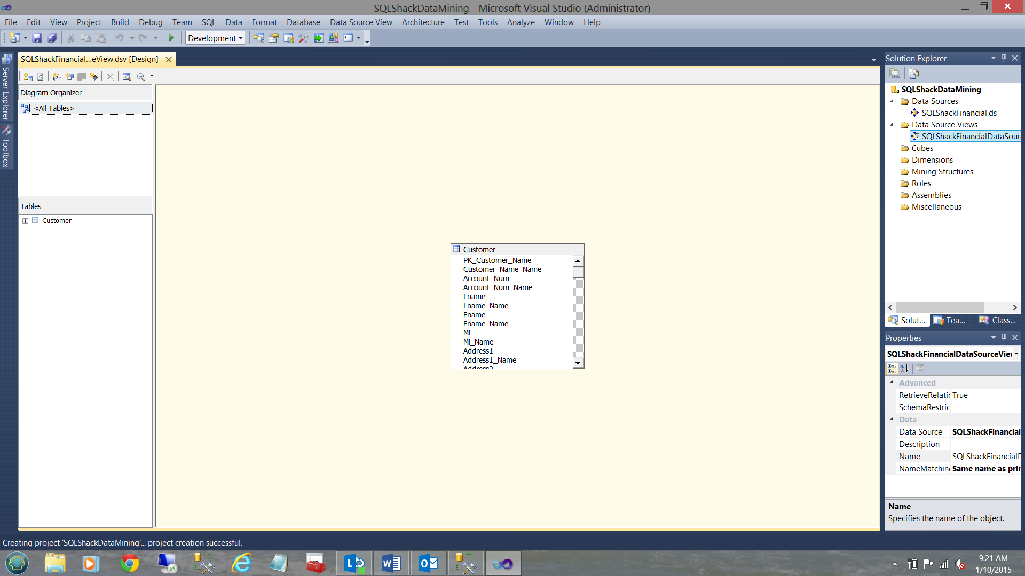Click the Refresh Data Source View icon

point(41,77)
